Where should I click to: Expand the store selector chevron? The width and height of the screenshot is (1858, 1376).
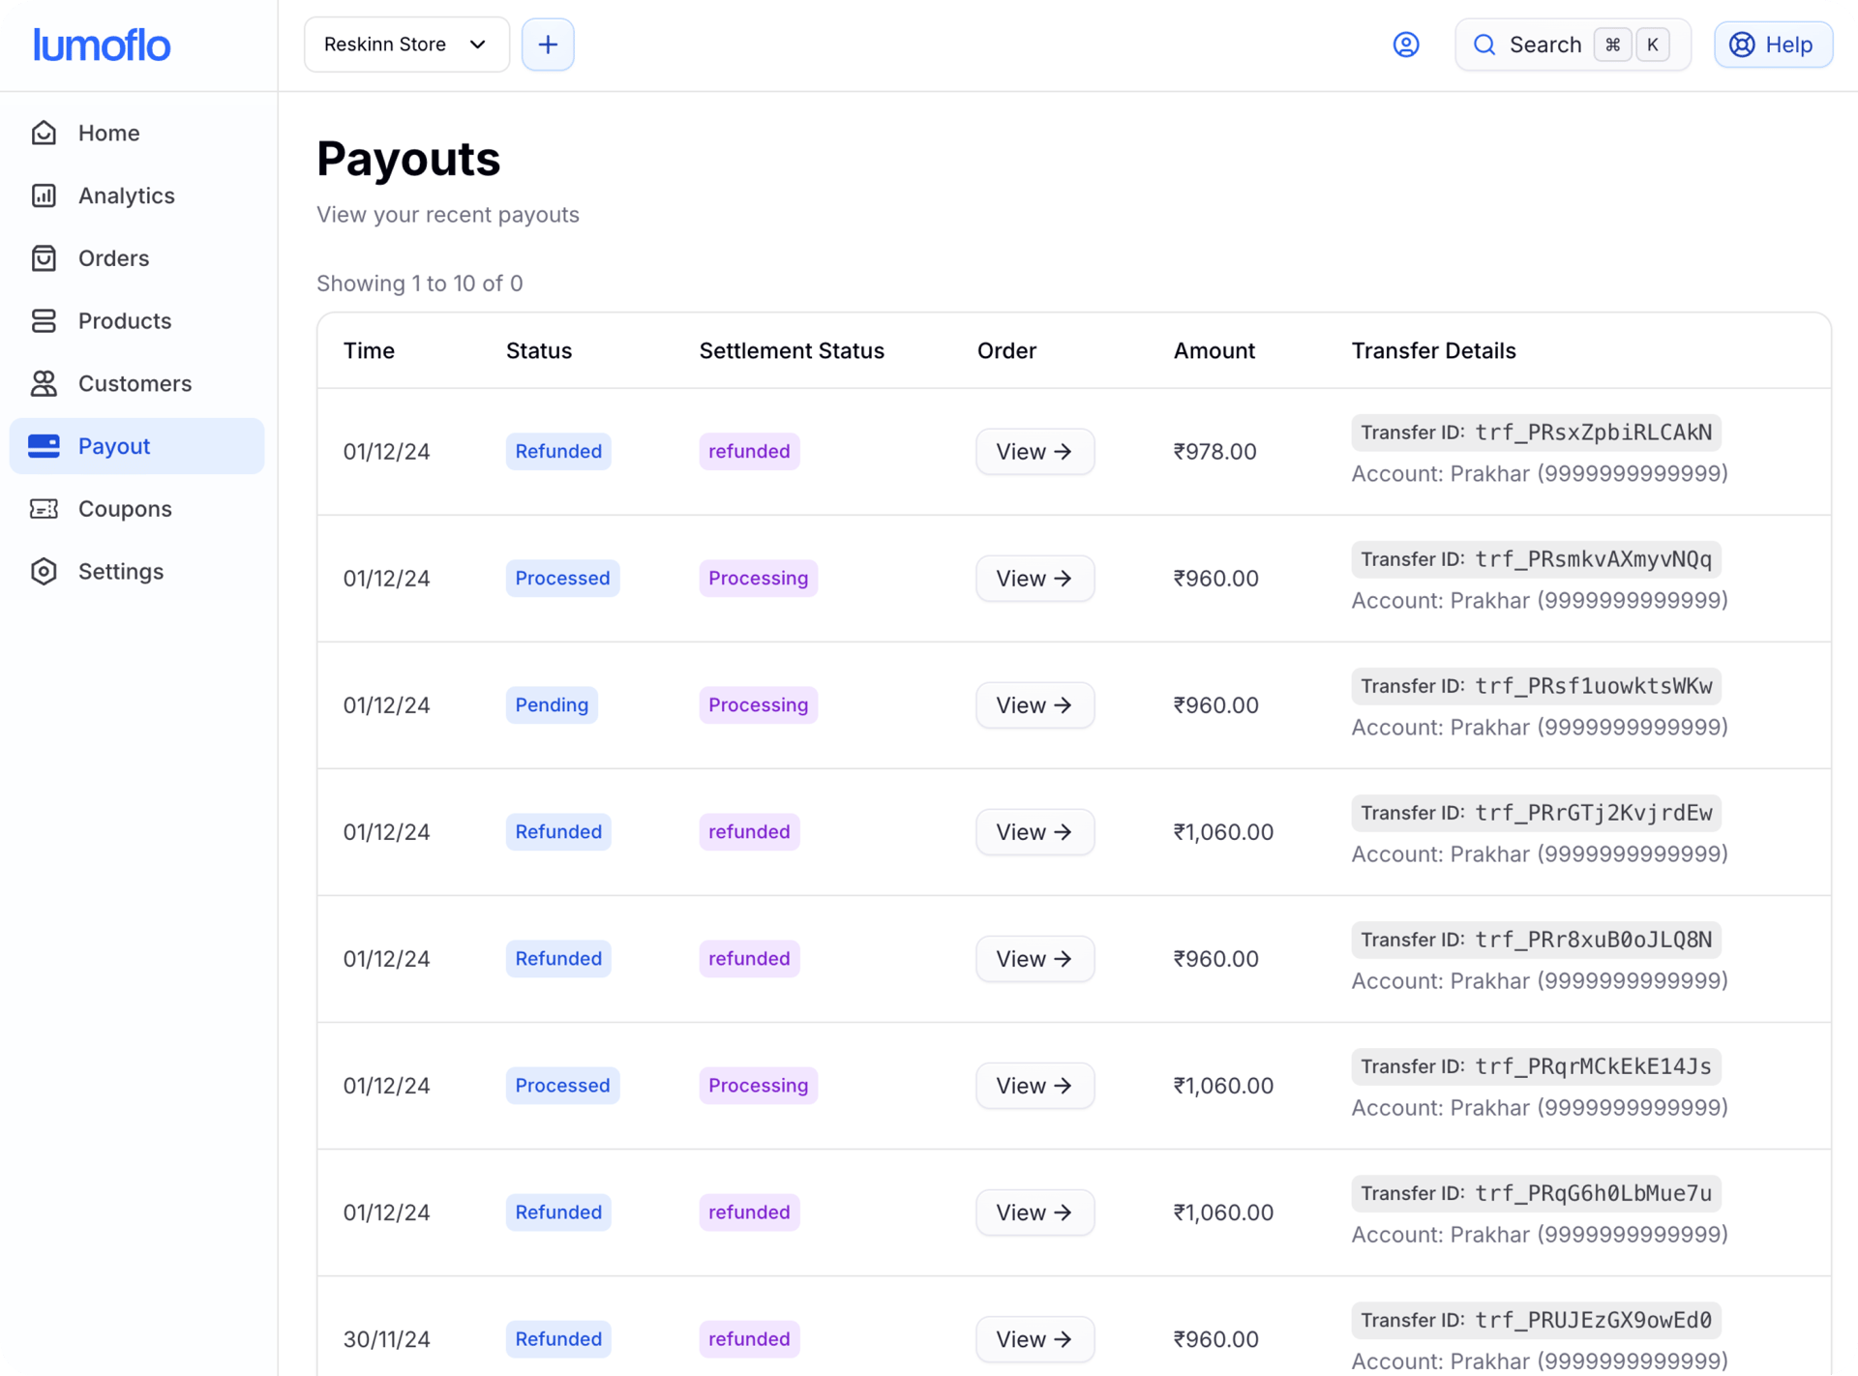click(476, 44)
